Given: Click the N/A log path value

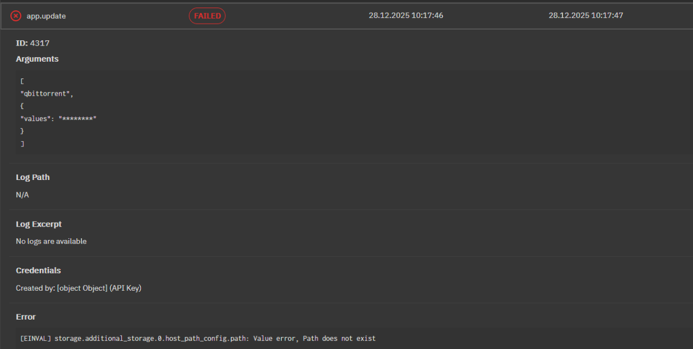Looking at the screenshot, I should click(x=23, y=195).
